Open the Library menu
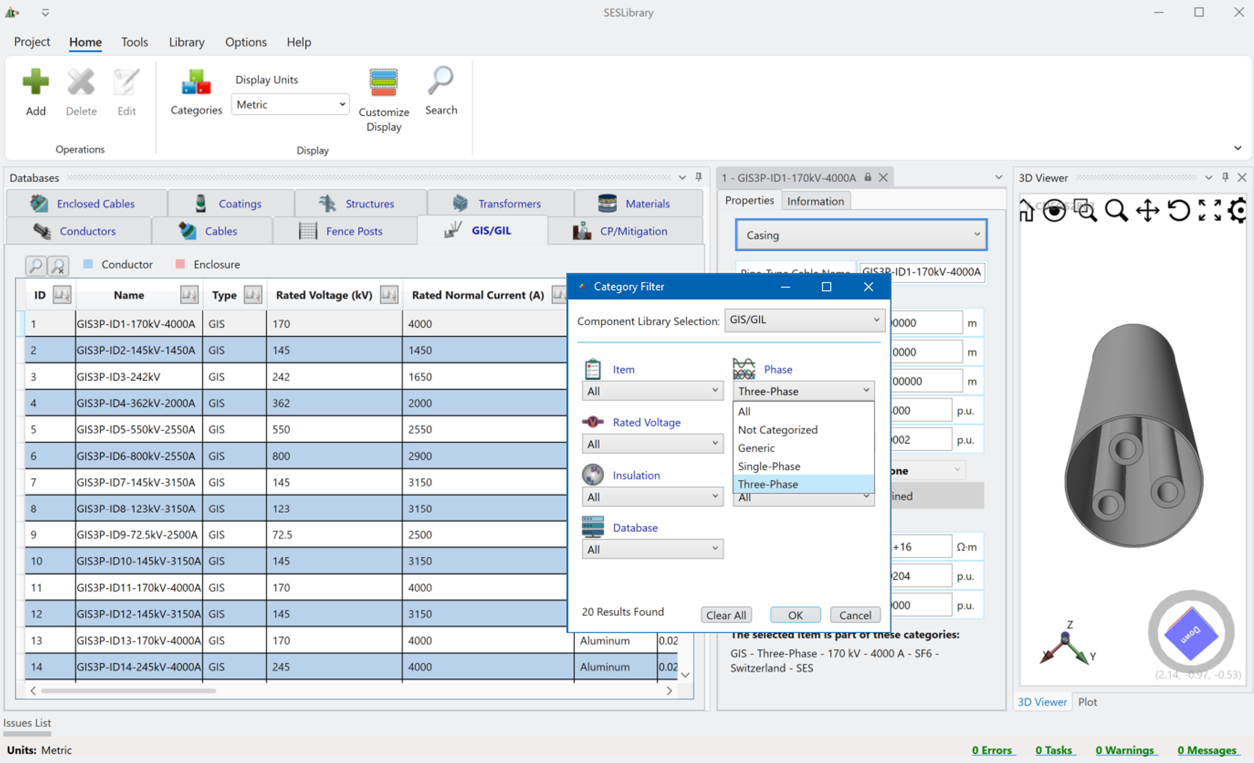Image resolution: width=1254 pixels, height=763 pixels. point(187,42)
